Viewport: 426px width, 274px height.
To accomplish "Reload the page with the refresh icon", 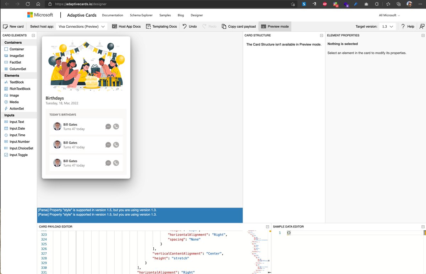I will [x=28, y=4].
